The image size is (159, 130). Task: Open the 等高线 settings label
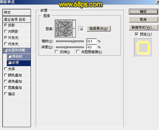coord(17,56)
